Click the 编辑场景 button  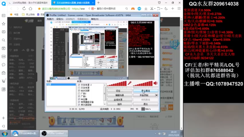coord(120,95)
